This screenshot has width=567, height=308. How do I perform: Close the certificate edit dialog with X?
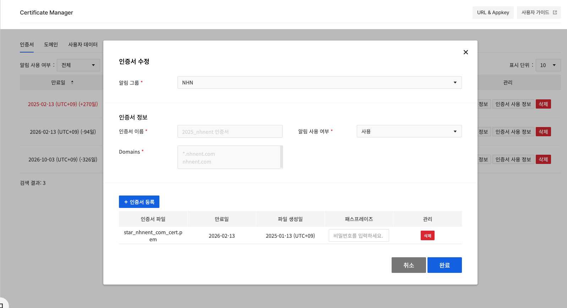tap(465, 52)
